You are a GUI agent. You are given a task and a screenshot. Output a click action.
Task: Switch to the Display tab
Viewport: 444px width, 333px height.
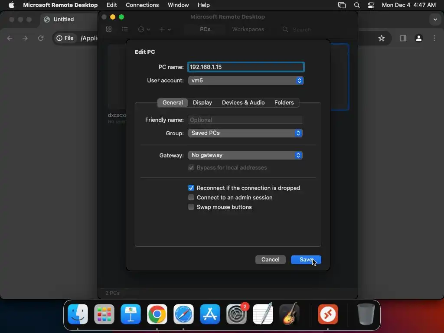point(202,102)
